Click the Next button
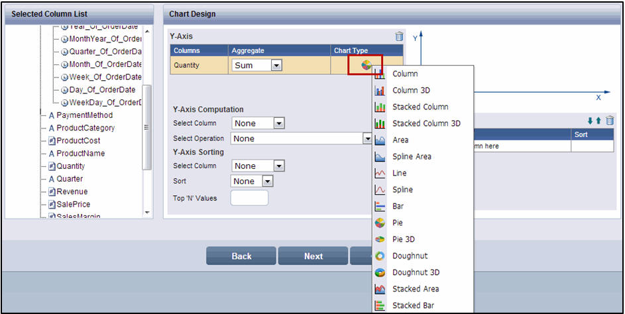The height and width of the screenshot is (314, 625). coord(313,256)
